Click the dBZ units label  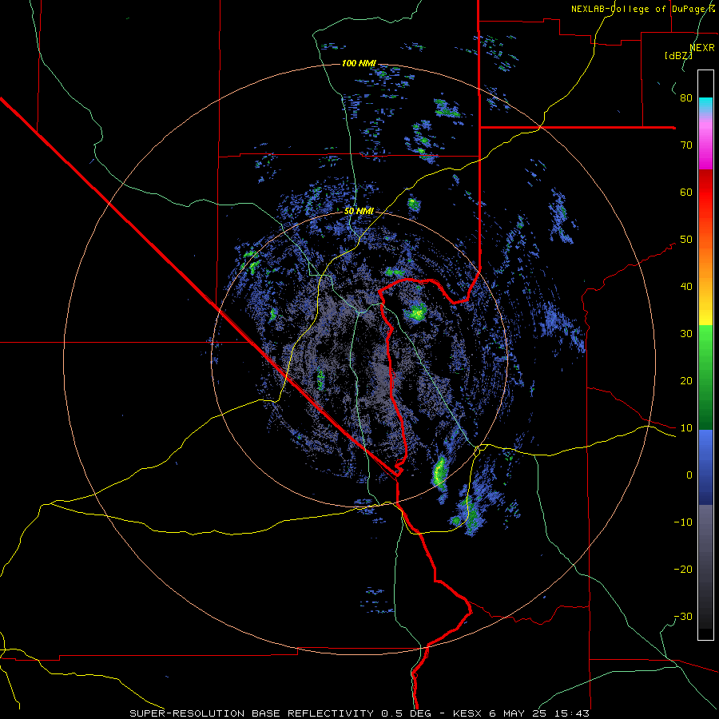pyautogui.click(x=678, y=56)
